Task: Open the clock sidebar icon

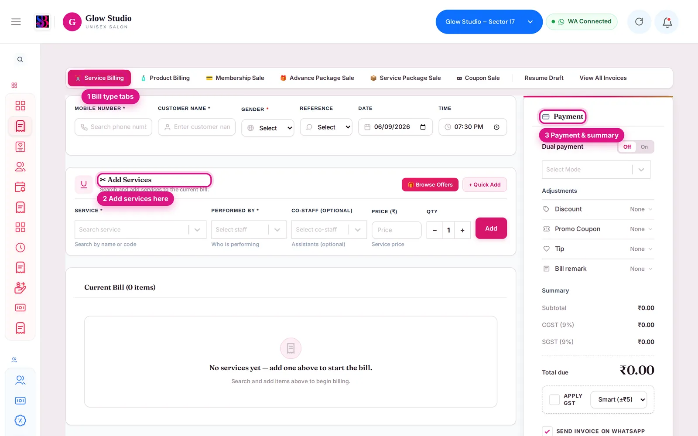Action: (x=20, y=248)
